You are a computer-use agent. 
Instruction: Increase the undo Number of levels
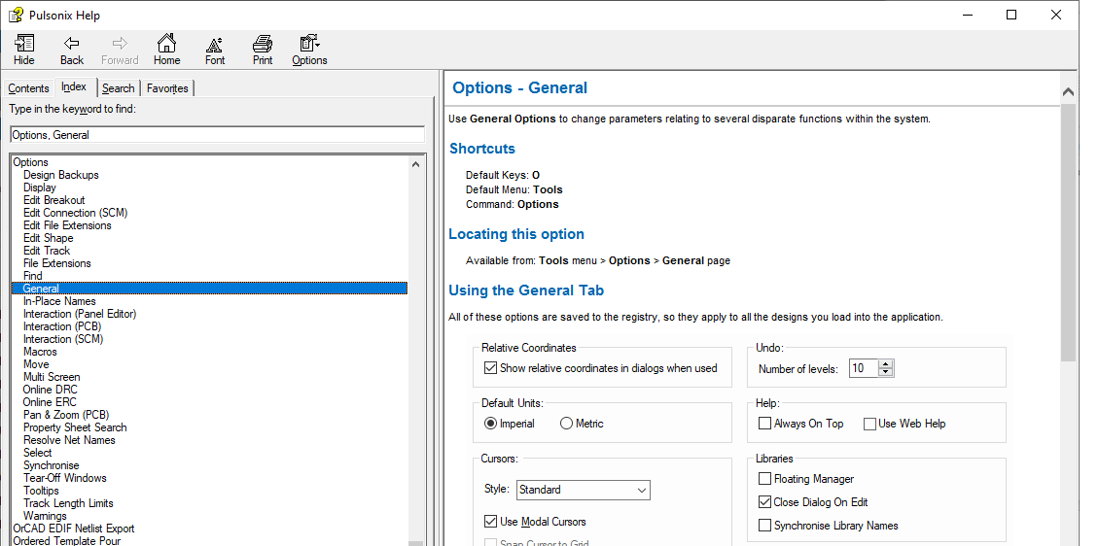(885, 364)
